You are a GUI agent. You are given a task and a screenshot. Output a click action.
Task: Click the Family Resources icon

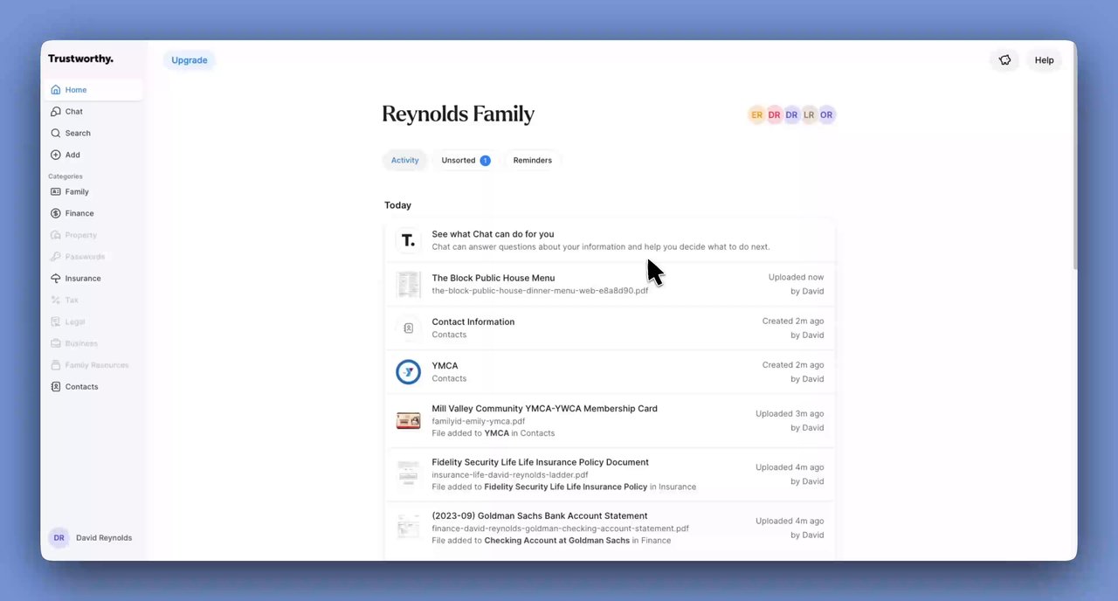click(x=56, y=365)
